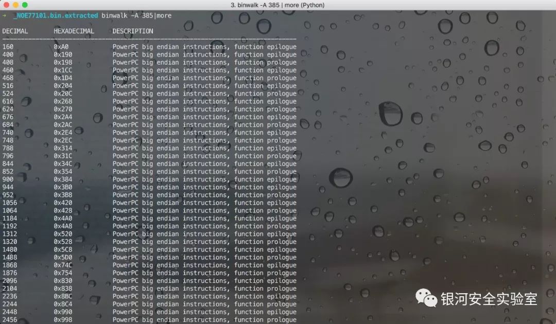Image resolution: width=556 pixels, height=324 pixels.
Task: Click hex value 0x3B8
Action: point(63,195)
